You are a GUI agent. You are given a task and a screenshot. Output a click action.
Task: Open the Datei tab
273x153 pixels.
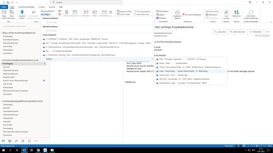point(4,7)
